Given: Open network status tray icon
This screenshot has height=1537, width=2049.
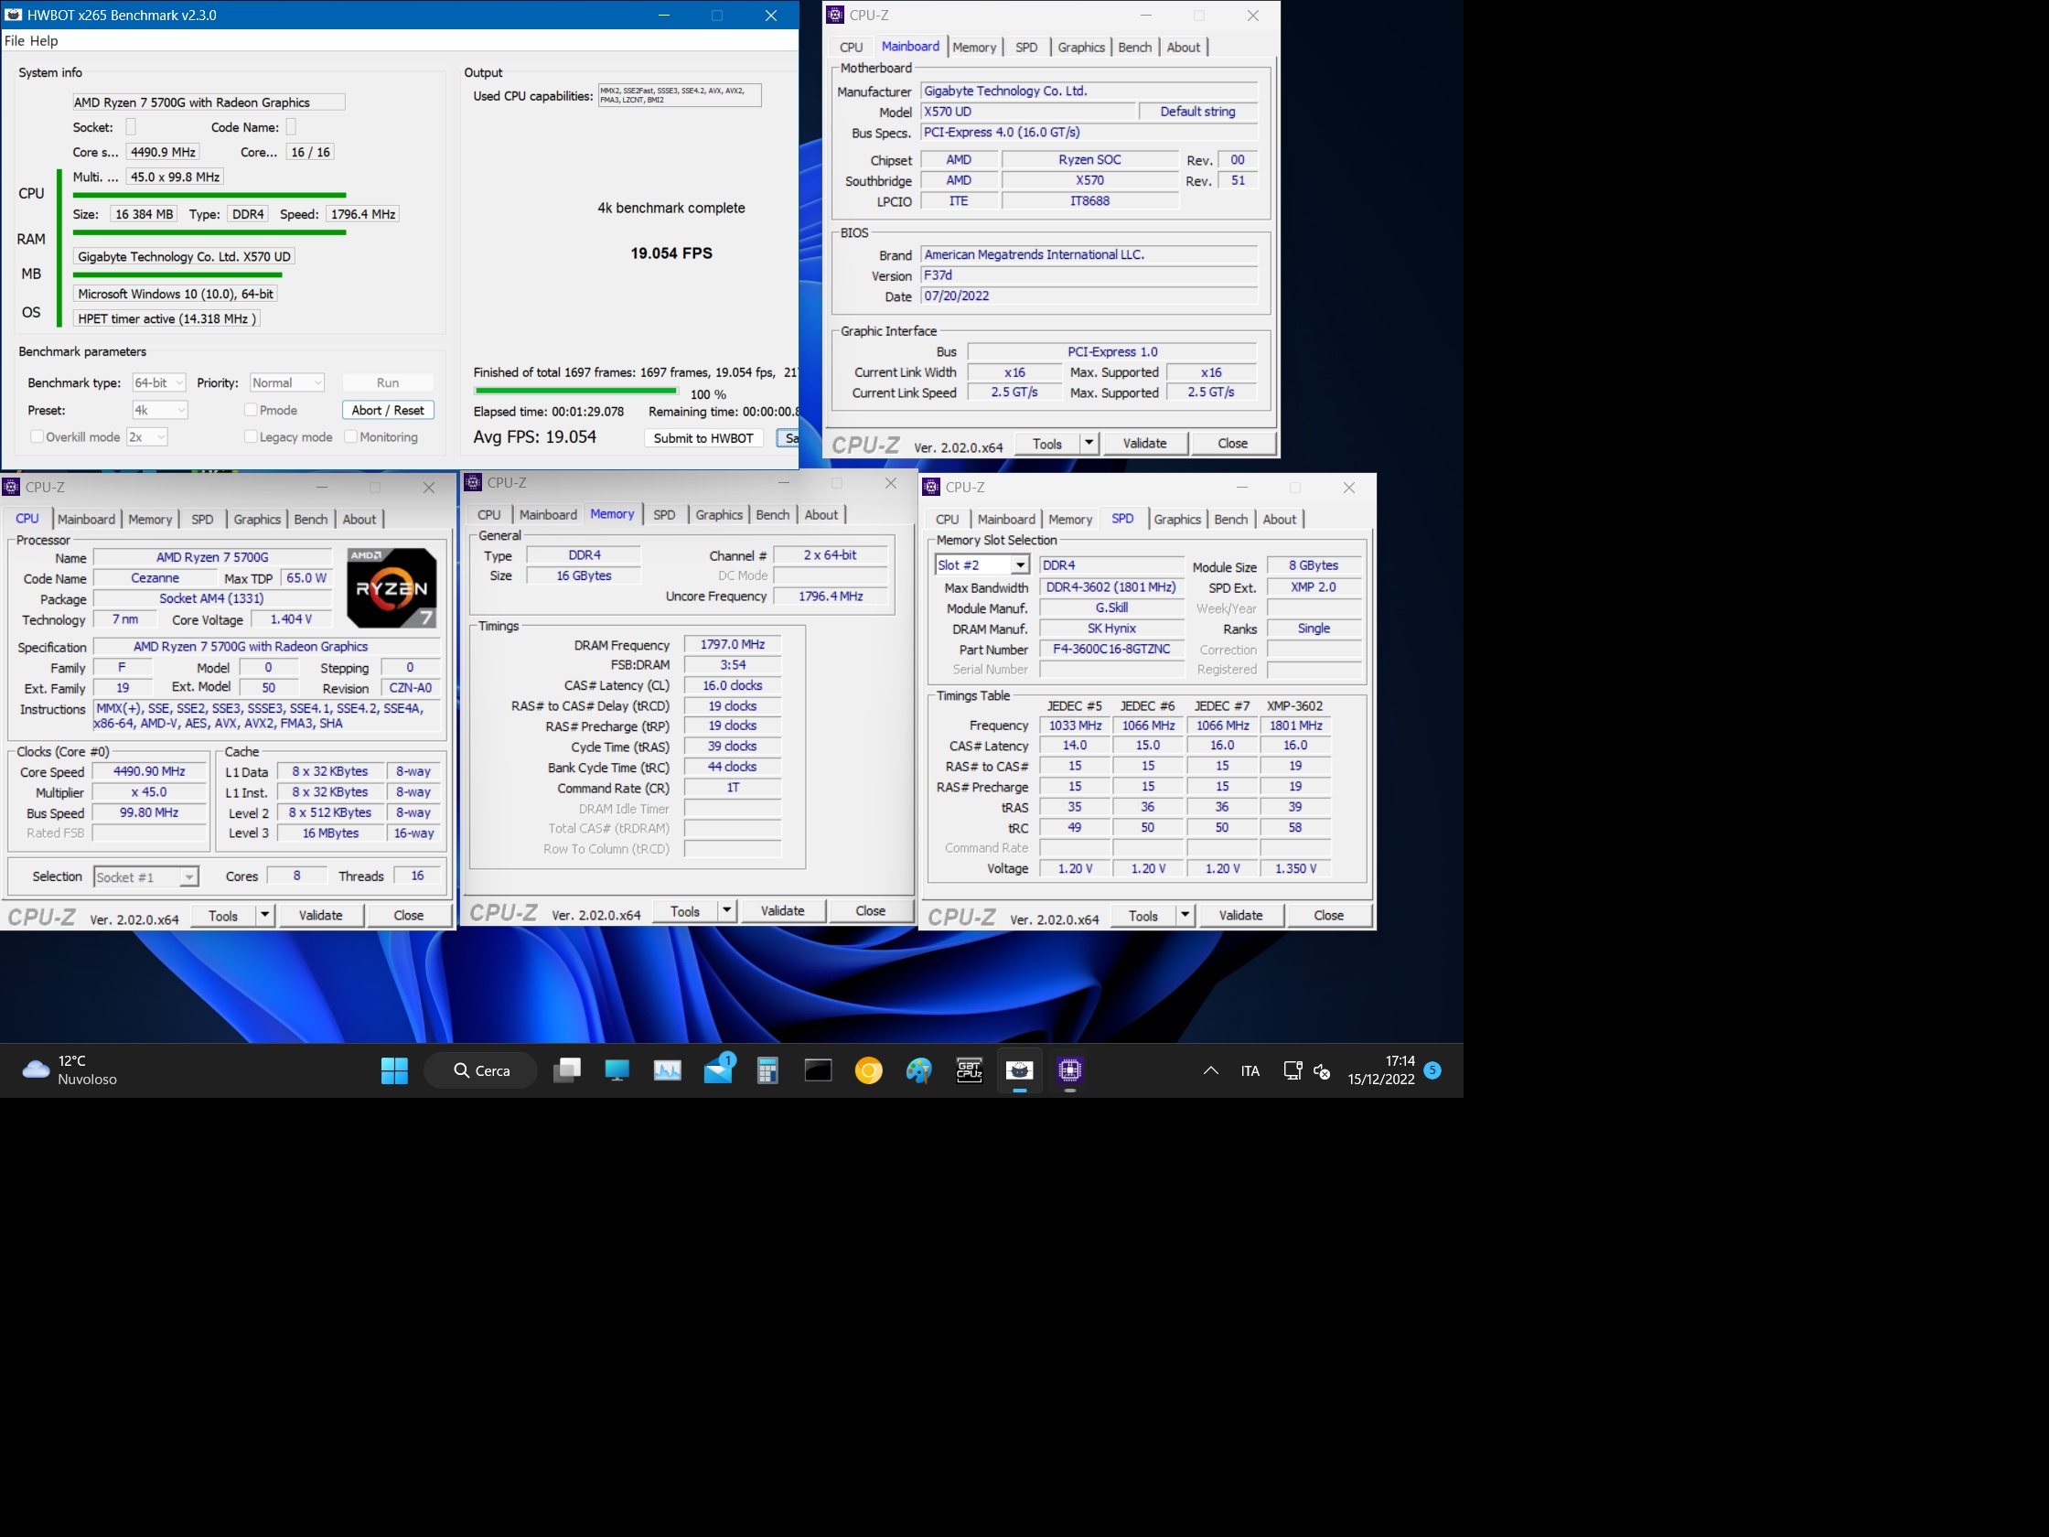Looking at the screenshot, I should 1293,1070.
